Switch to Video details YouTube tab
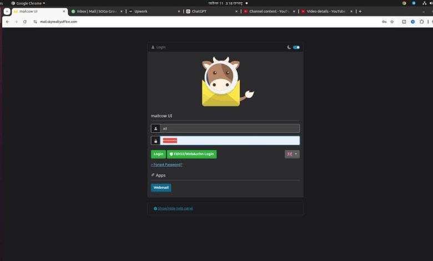The image size is (433, 261). (326, 11)
